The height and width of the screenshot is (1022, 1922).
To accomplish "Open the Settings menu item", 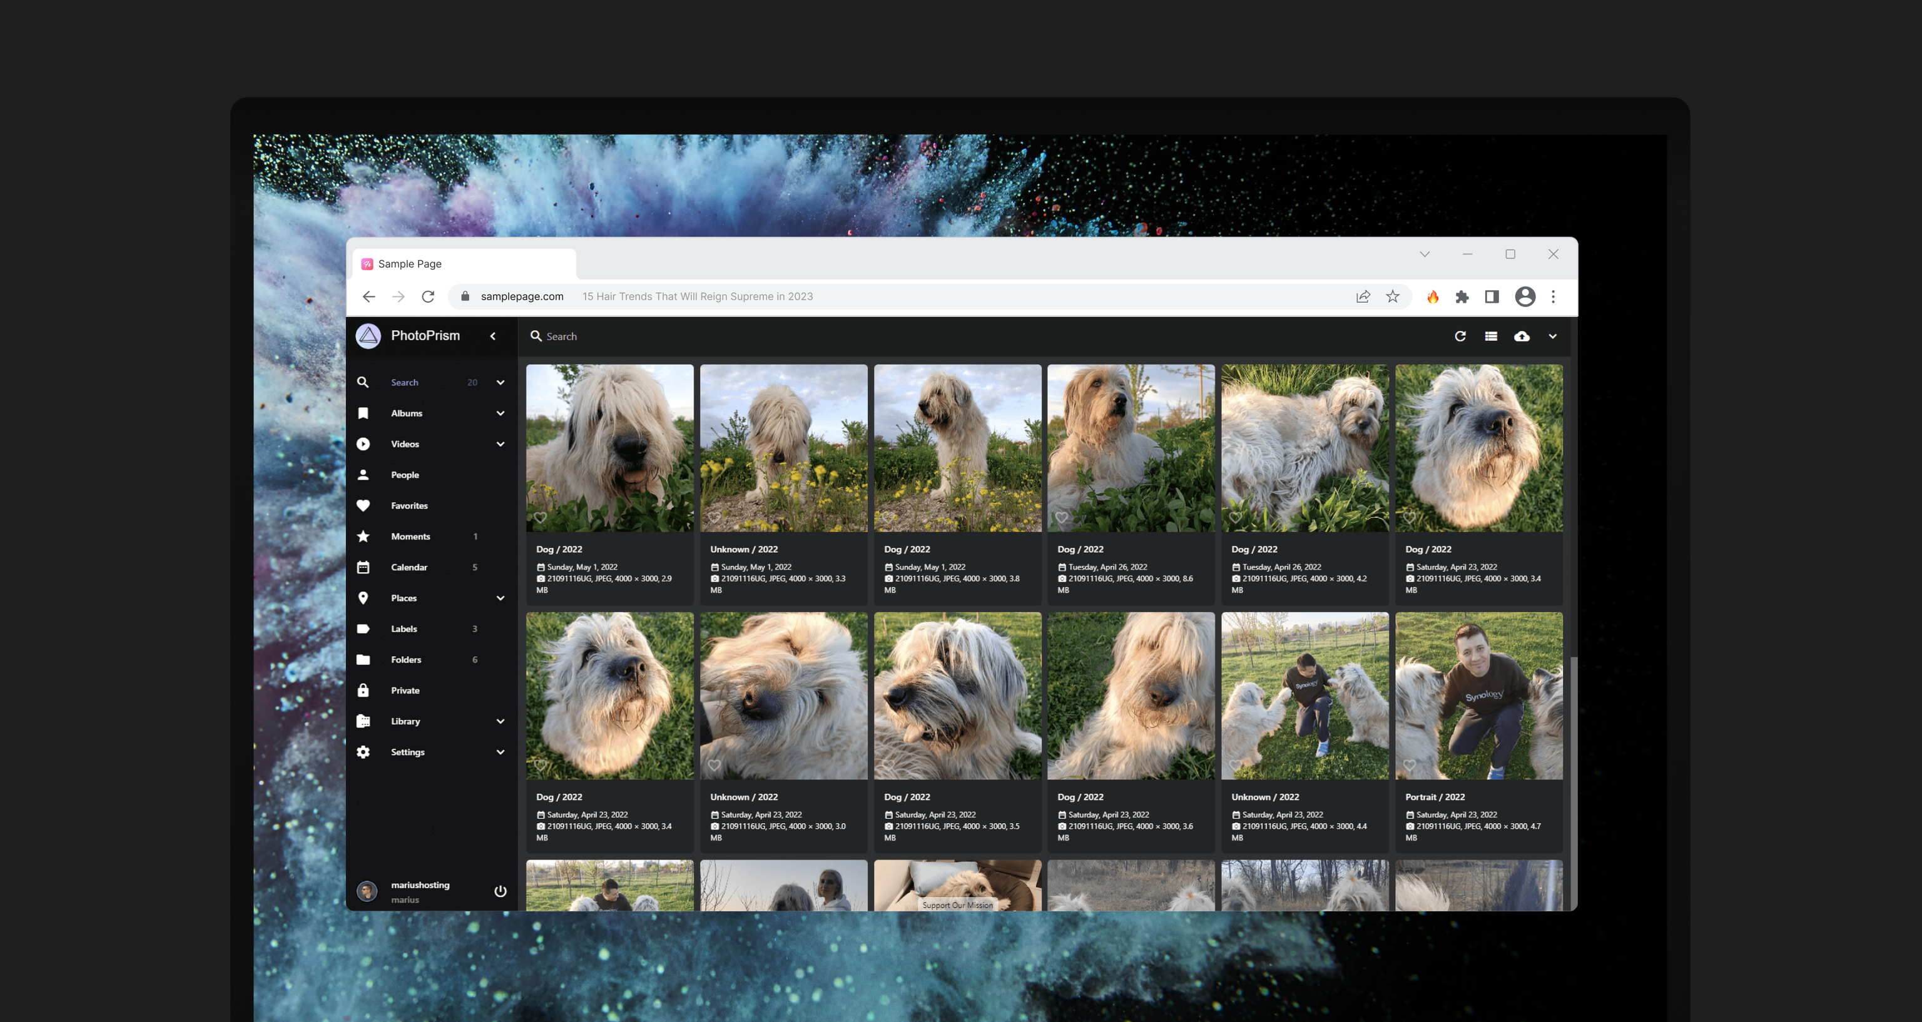I will point(407,752).
